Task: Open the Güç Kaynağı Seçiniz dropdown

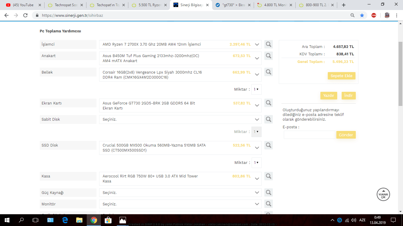Action: [257, 192]
